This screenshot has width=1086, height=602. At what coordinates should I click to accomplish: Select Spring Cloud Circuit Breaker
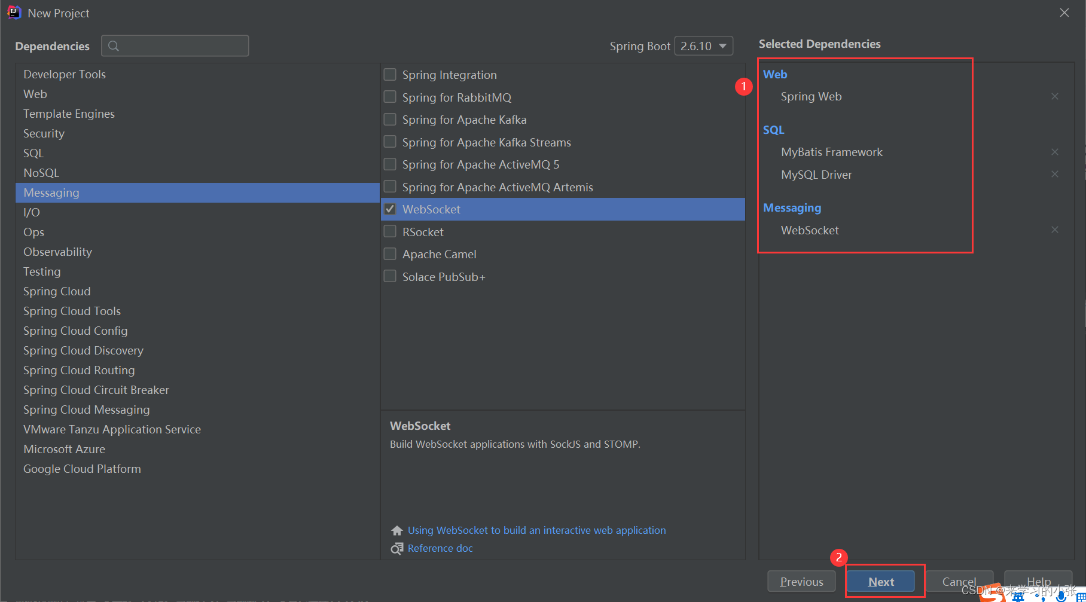[x=197, y=390]
